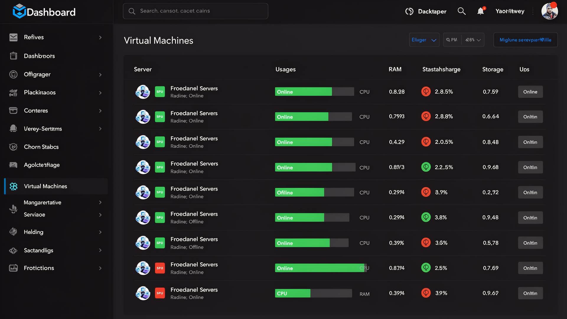Click the Chorn Stabcs sidebar icon

pyautogui.click(x=13, y=147)
